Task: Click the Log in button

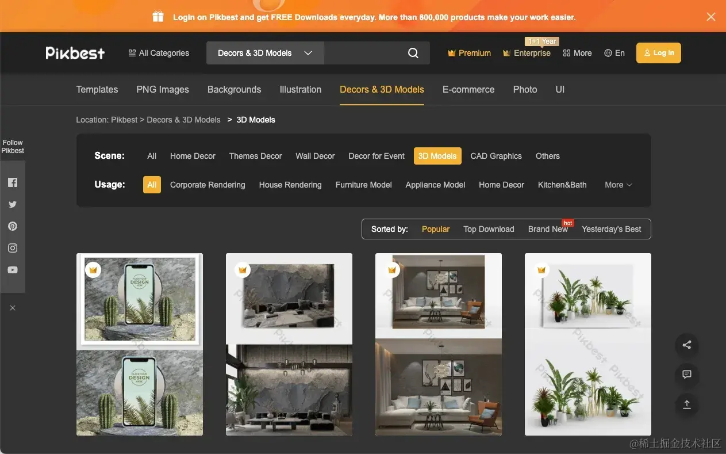Action: [659, 53]
